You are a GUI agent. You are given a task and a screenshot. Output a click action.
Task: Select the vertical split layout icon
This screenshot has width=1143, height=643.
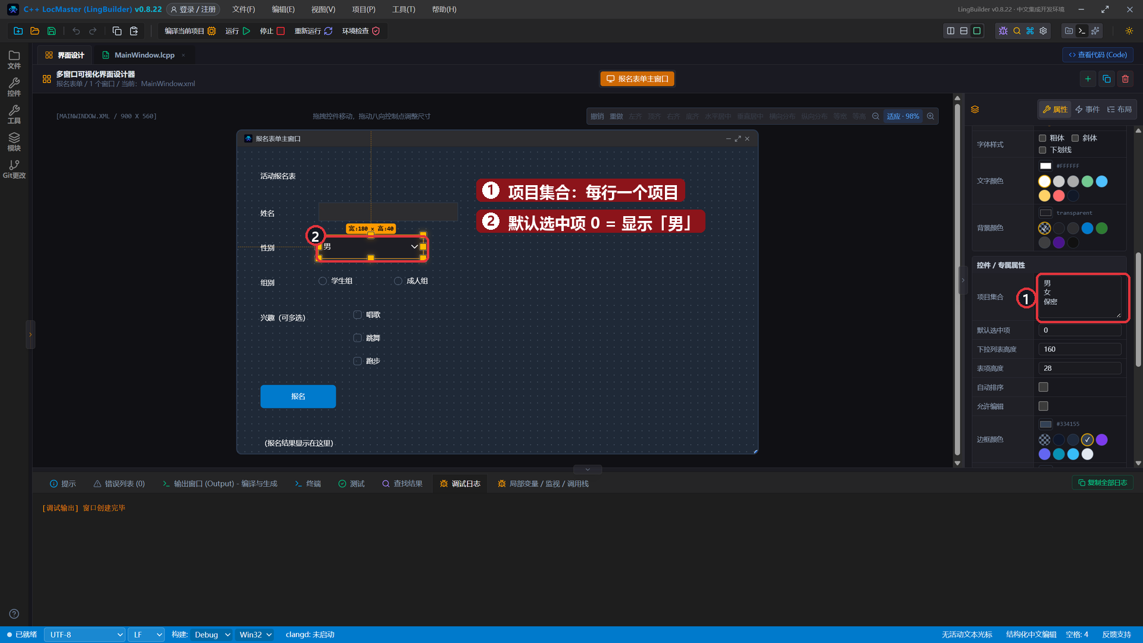point(951,31)
